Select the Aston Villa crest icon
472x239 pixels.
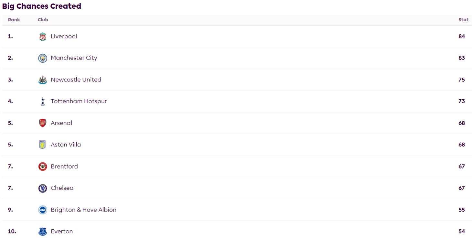(43, 145)
